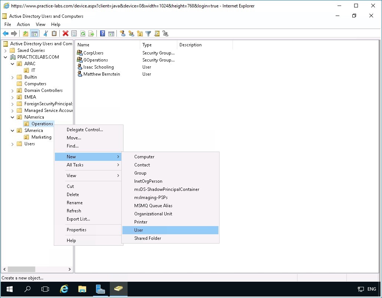Click the red X Delete icon
Screen dimensions: 382x298
[x=65, y=34]
